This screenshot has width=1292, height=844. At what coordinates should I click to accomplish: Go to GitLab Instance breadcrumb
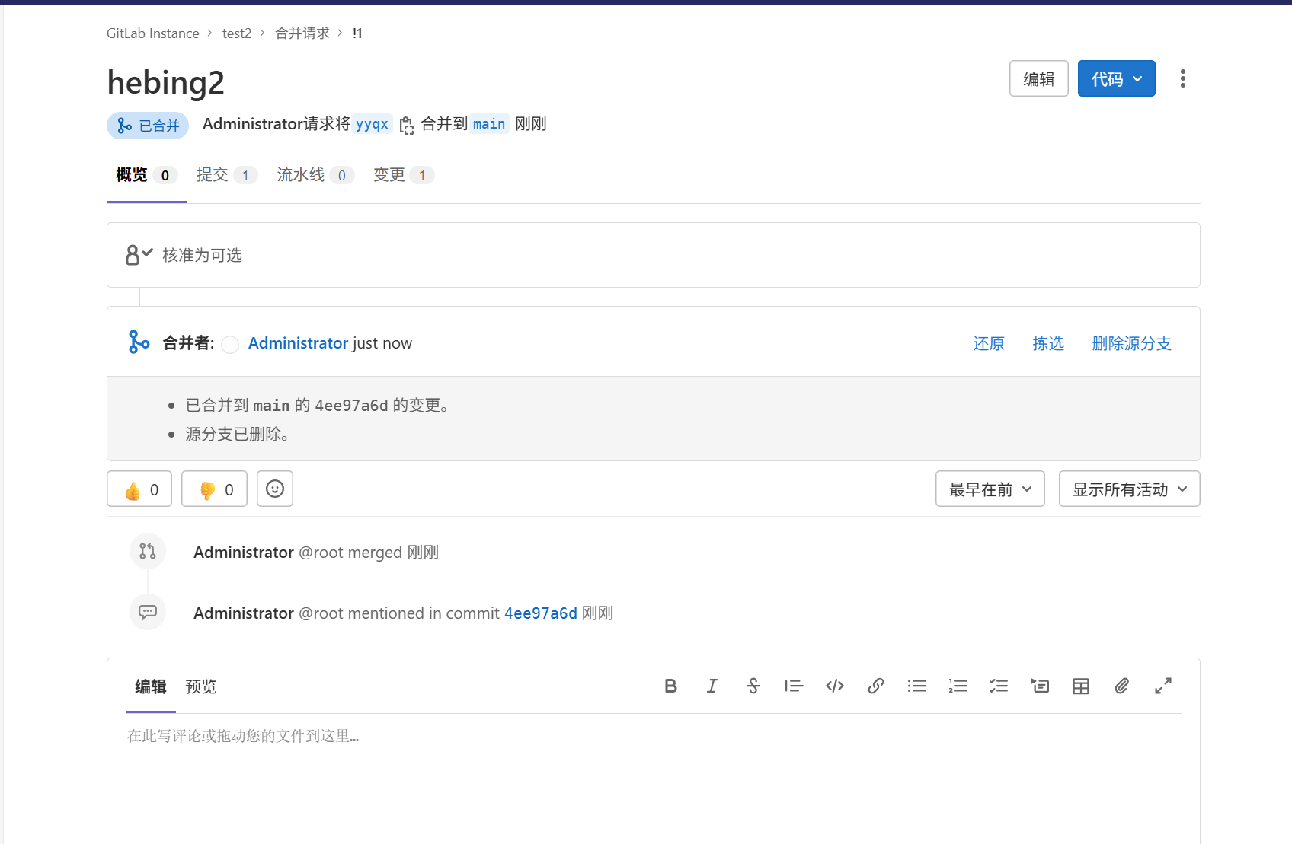click(x=152, y=33)
